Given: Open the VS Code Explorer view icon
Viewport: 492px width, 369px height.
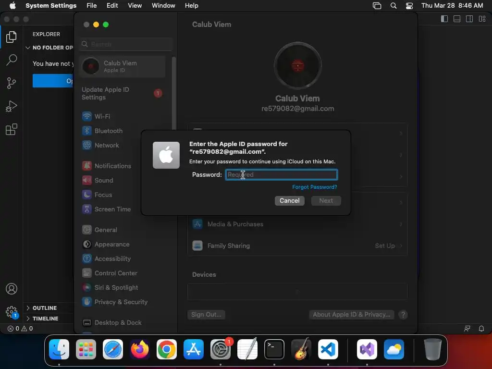Looking at the screenshot, I should (x=12, y=37).
